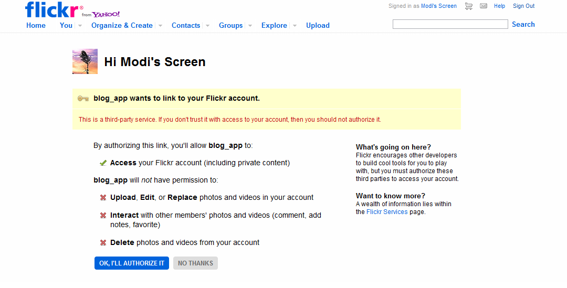Click the NO THANKS button
The height and width of the screenshot is (288, 567).
[x=196, y=263]
